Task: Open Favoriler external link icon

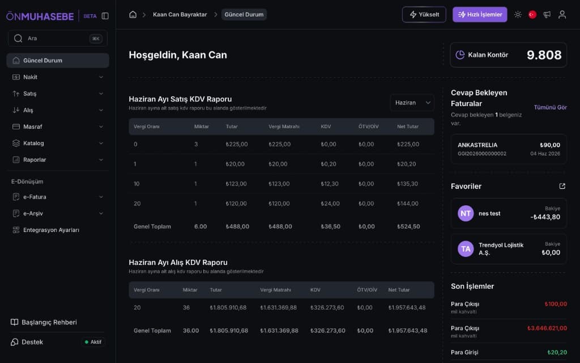Action: [x=562, y=186]
